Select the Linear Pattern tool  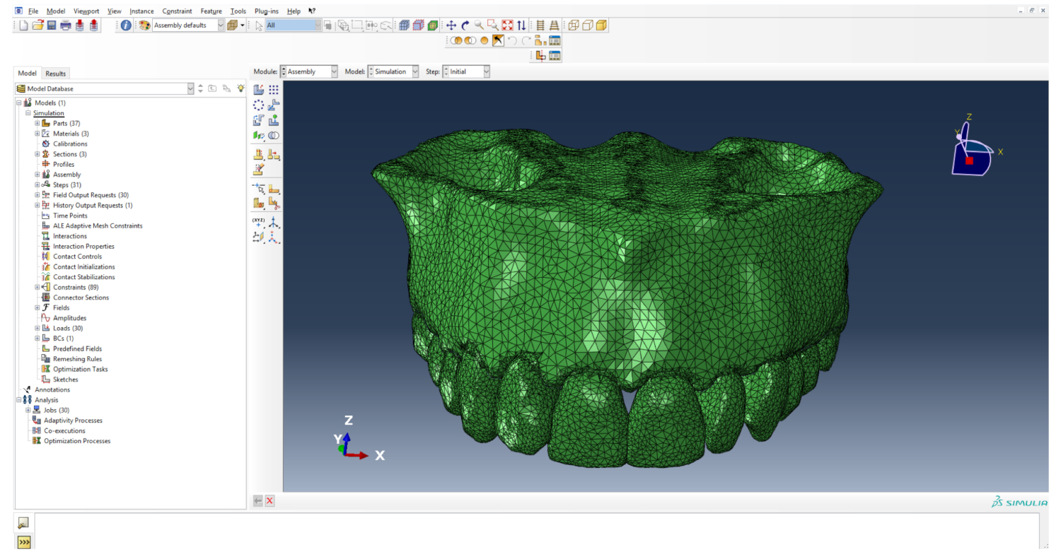[x=274, y=90]
